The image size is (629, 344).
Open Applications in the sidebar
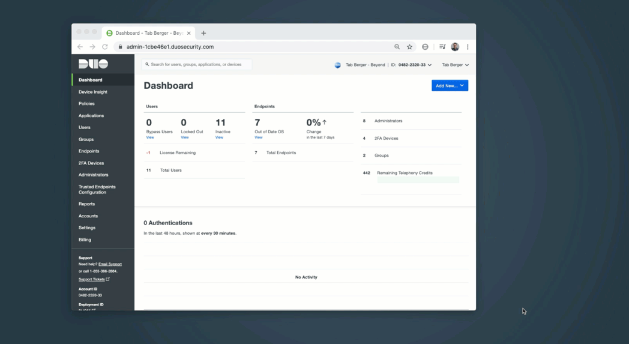pos(91,116)
